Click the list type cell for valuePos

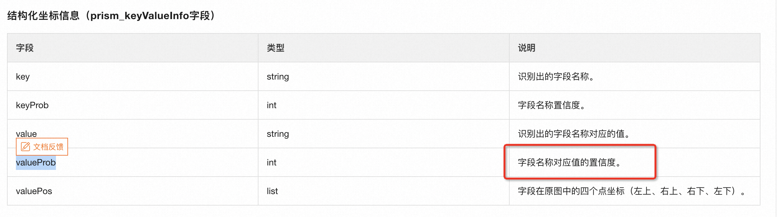click(272, 191)
